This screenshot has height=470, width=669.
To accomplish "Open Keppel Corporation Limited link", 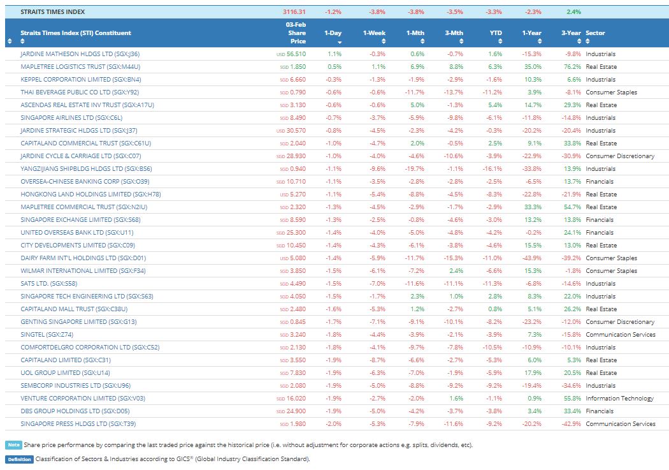I will click(x=81, y=80).
